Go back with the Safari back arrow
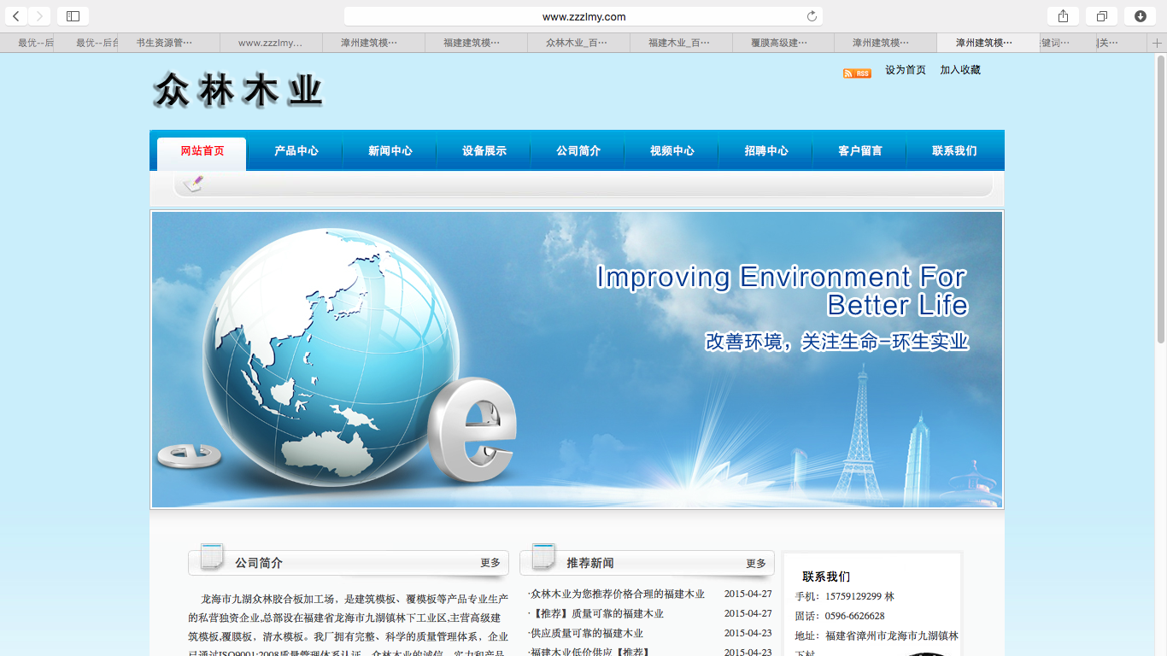The height and width of the screenshot is (656, 1167). coord(16,16)
